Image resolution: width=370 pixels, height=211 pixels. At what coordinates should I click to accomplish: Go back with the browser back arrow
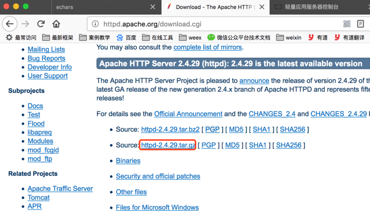10,24
